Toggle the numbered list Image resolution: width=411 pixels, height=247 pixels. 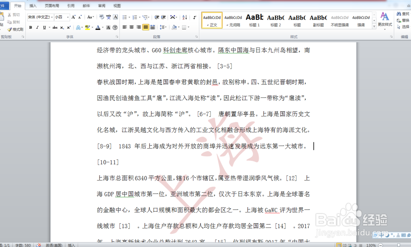click(x=135, y=17)
